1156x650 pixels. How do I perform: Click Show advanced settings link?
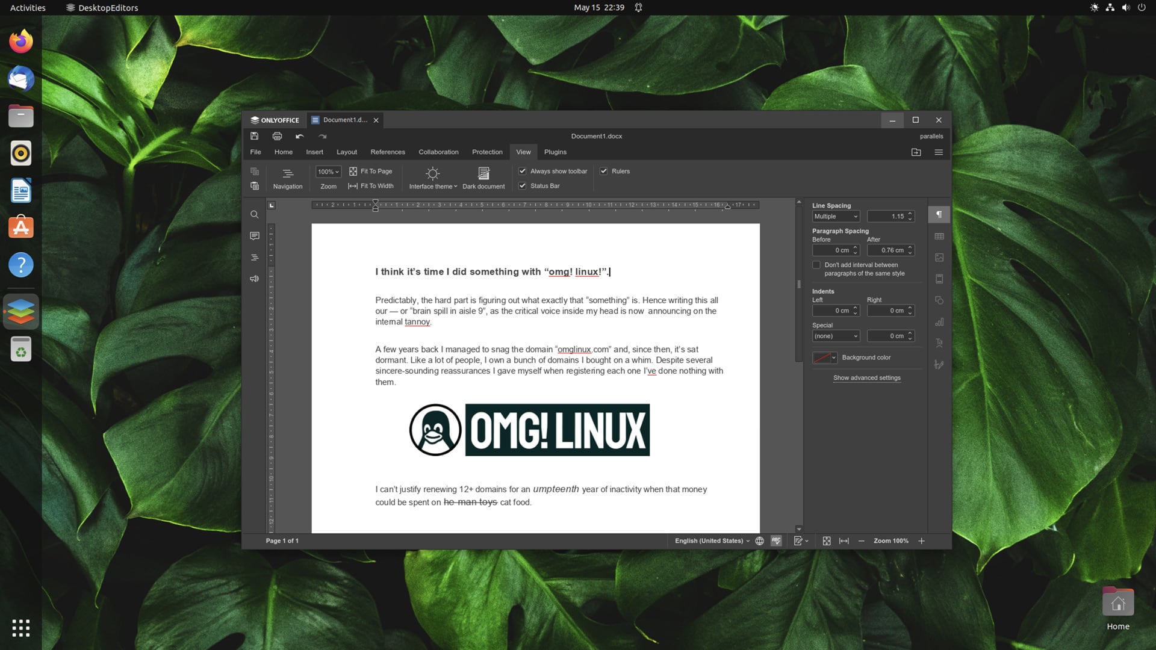867,378
